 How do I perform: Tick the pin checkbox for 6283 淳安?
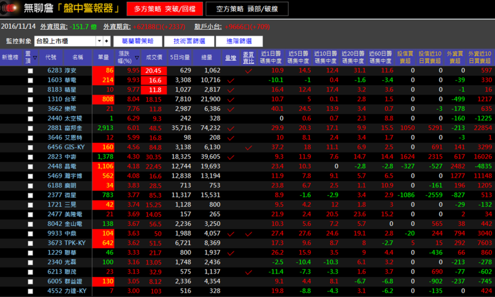tap(30, 71)
